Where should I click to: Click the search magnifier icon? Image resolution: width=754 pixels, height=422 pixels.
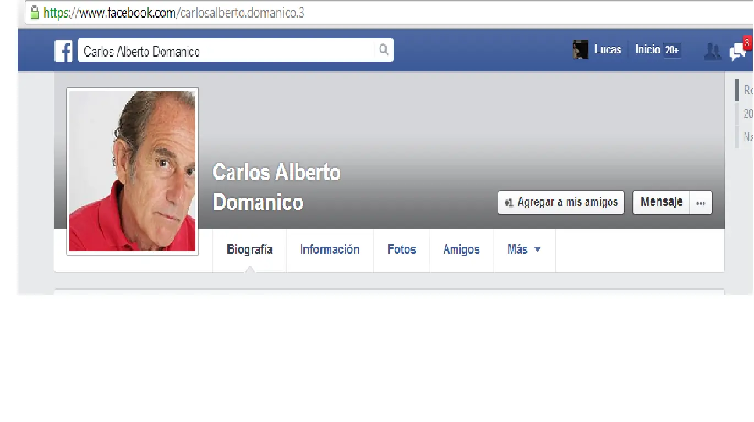pyautogui.click(x=384, y=50)
